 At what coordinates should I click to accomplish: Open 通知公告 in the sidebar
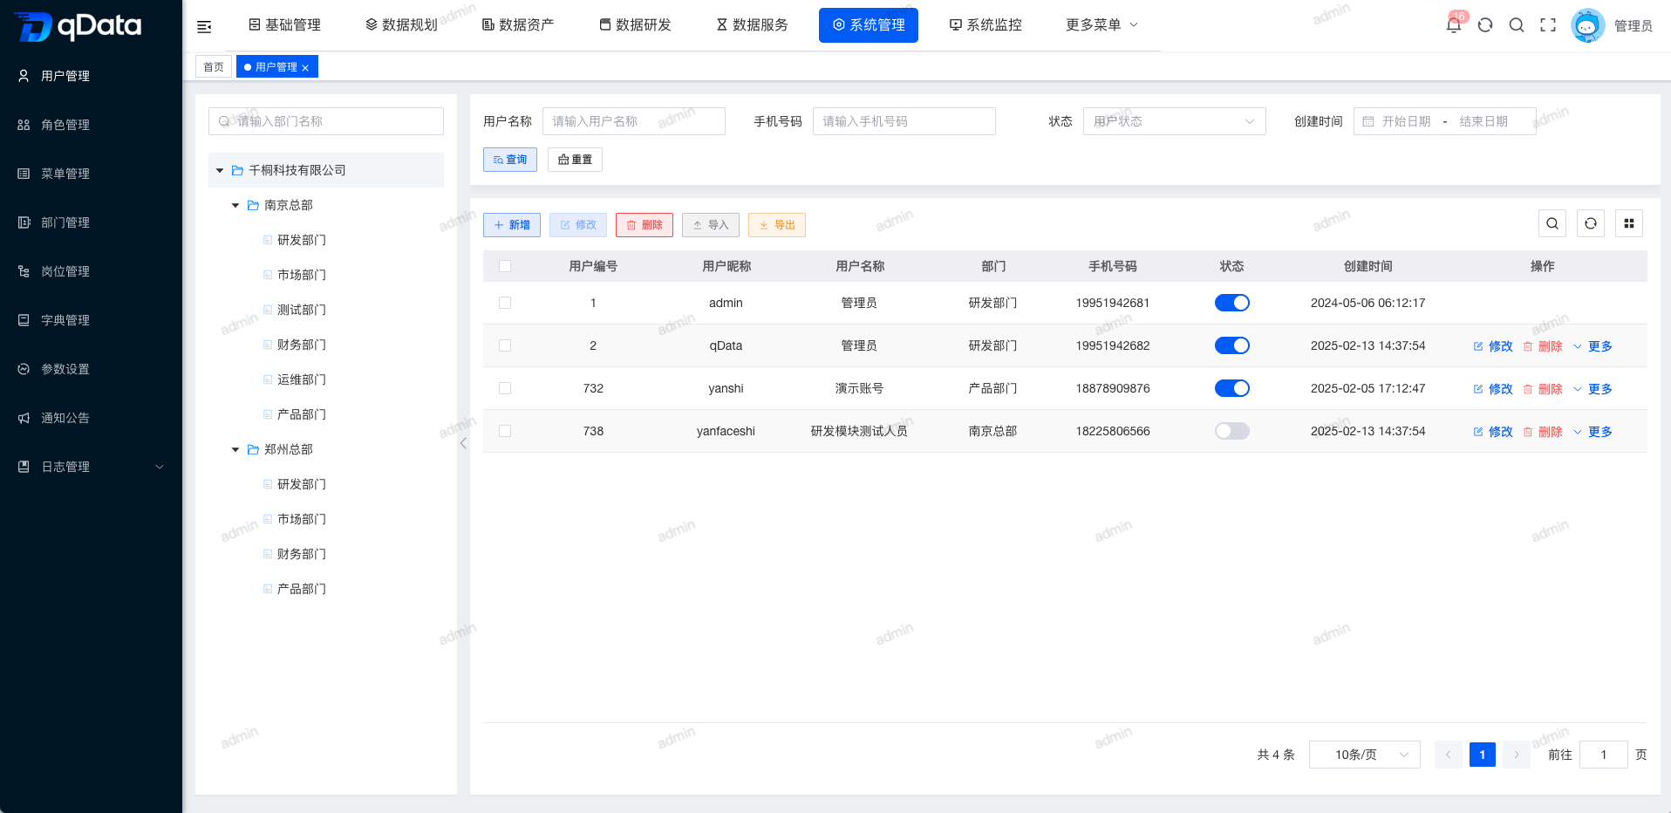(x=91, y=418)
